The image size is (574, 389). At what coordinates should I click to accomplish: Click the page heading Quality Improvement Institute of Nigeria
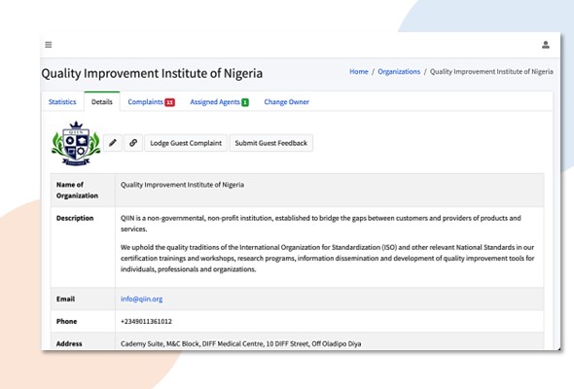152,73
